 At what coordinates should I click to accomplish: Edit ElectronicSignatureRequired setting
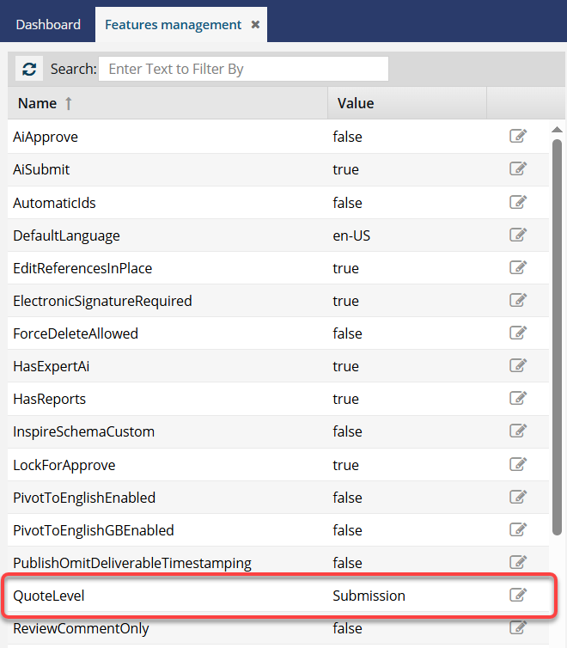(518, 301)
